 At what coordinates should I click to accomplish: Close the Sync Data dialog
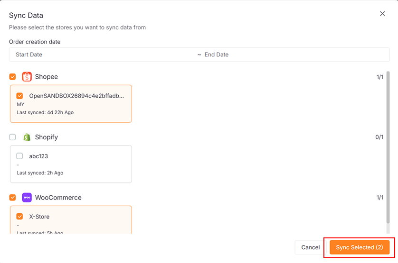click(x=382, y=14)
